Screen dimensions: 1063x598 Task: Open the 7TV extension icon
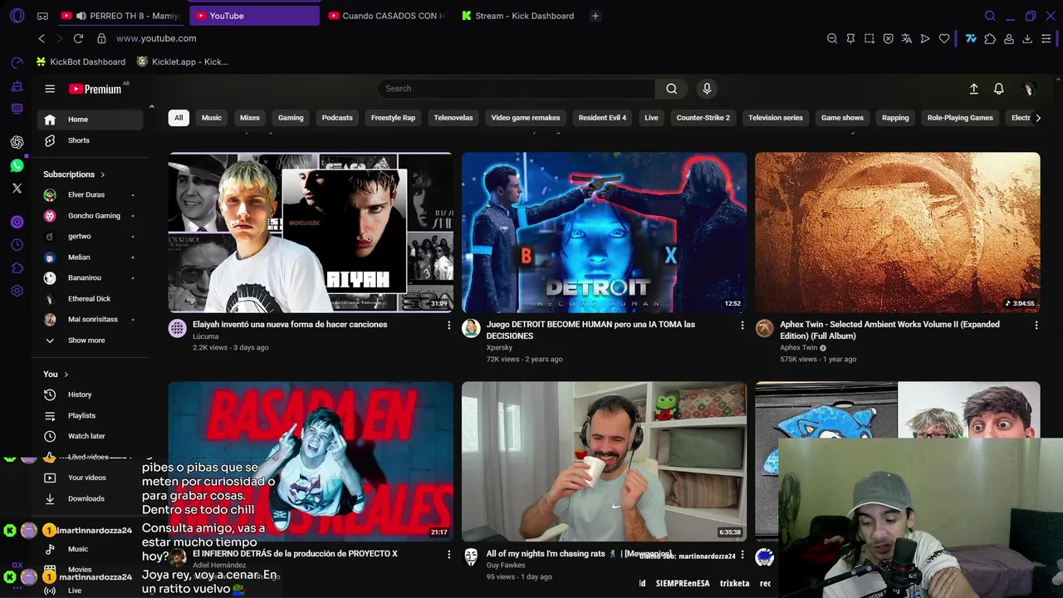pos(971,38)
